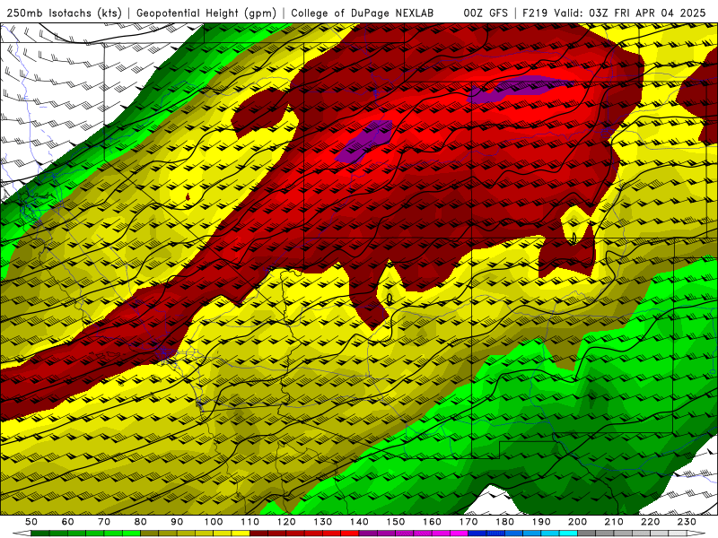The width and height of the screenshot is (718, 538).
Task: Select the 210 color scale number
Action: [614, 522]
